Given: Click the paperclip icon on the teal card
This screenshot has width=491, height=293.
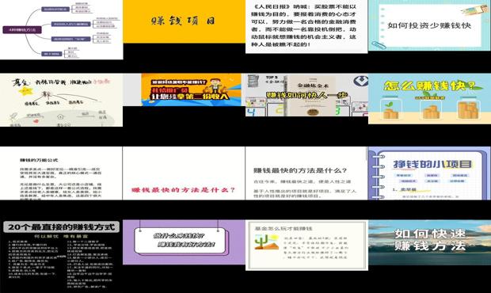Looking at the screenshot, I should tap(378, 45).
